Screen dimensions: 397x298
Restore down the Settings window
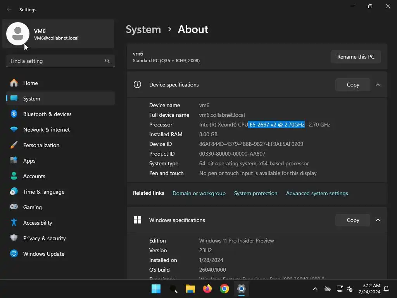[370, 6]
